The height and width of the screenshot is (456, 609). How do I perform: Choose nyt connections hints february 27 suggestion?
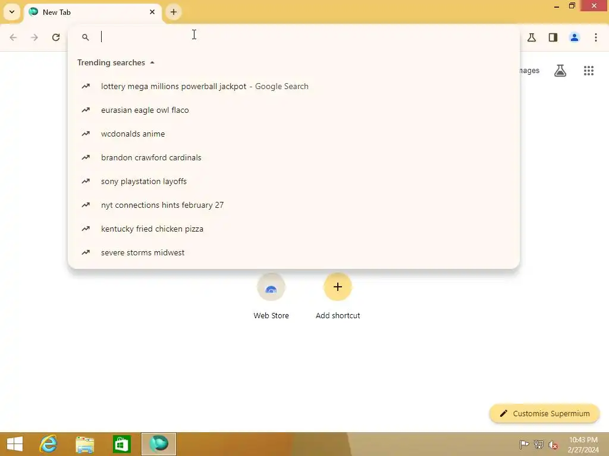[x=294, y=205]
